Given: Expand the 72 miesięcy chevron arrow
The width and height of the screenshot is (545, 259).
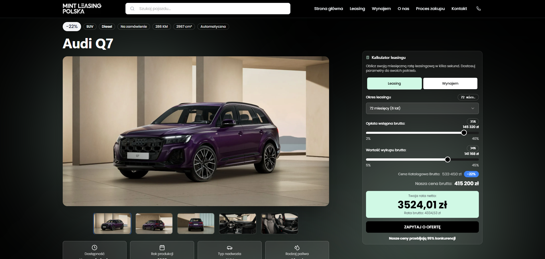Looking at the screenshot, I should coord(473,108).
